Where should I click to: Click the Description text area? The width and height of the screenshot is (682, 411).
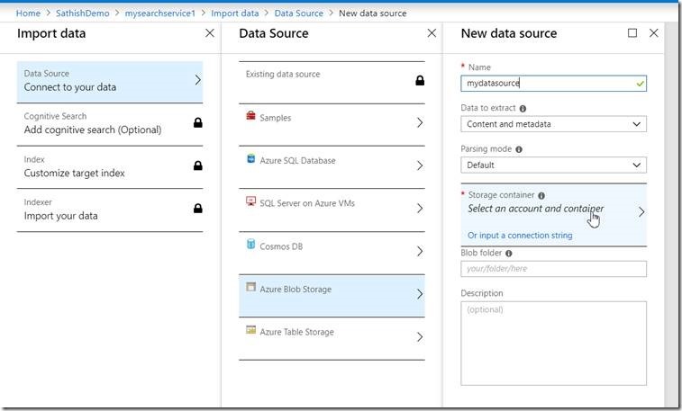[x=553, y=344]
